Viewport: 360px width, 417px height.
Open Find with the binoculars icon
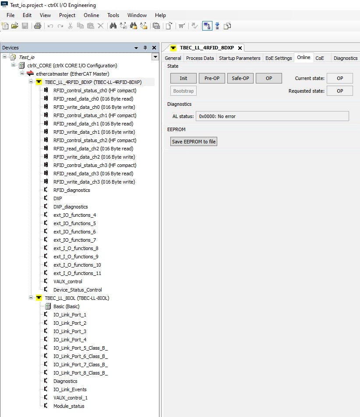(113, 26)
